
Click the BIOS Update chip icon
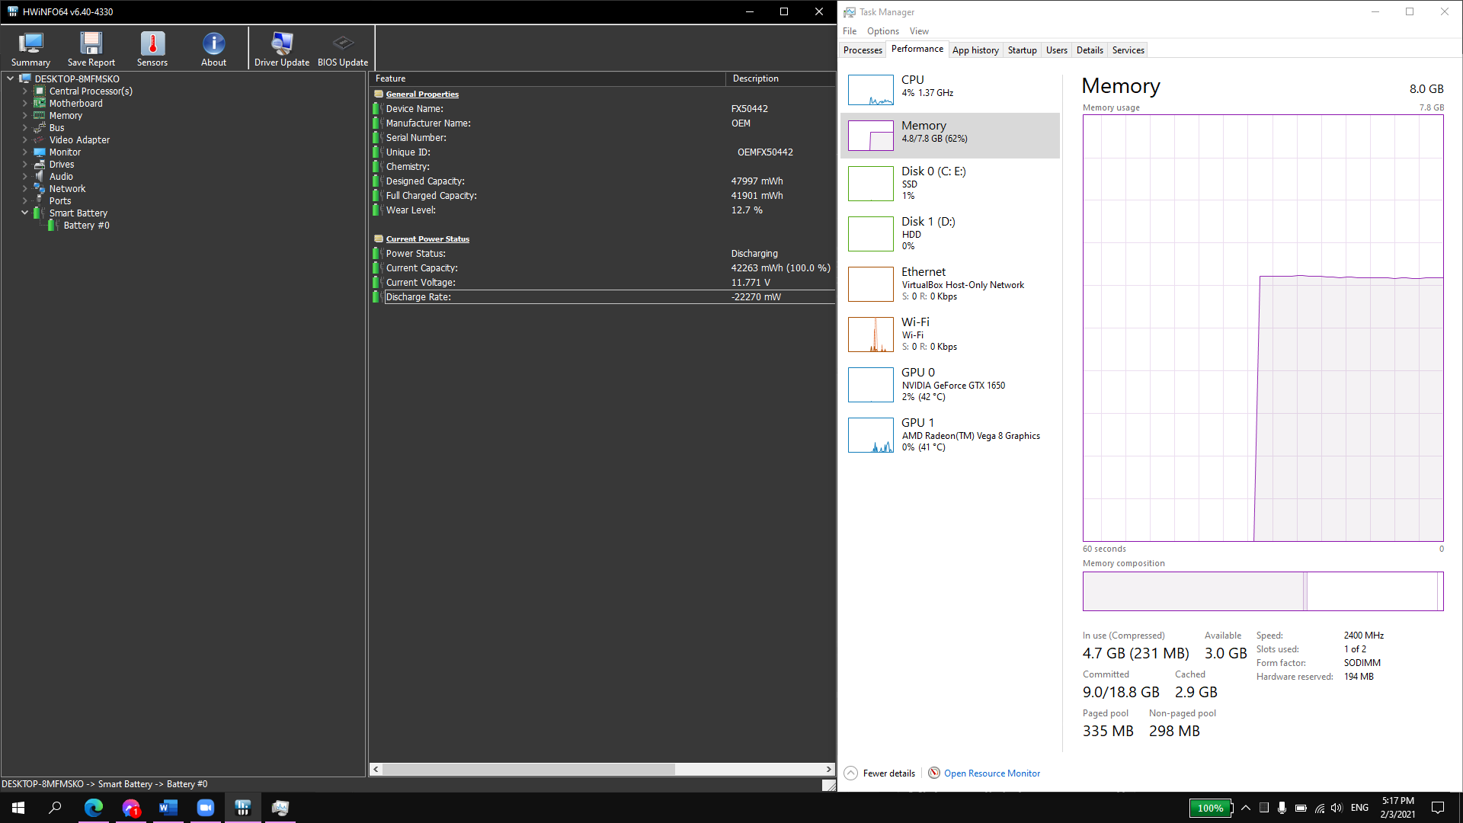point(343,49)
